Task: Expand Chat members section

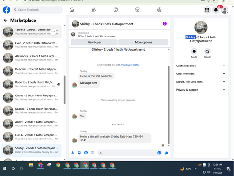Action: 201,74
